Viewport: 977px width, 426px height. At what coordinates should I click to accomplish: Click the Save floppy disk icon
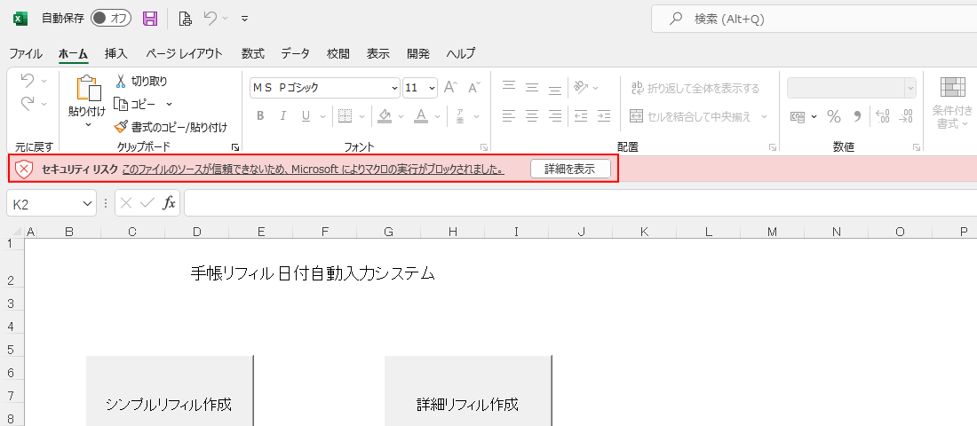pyautogui.click(x=150, y=19)
